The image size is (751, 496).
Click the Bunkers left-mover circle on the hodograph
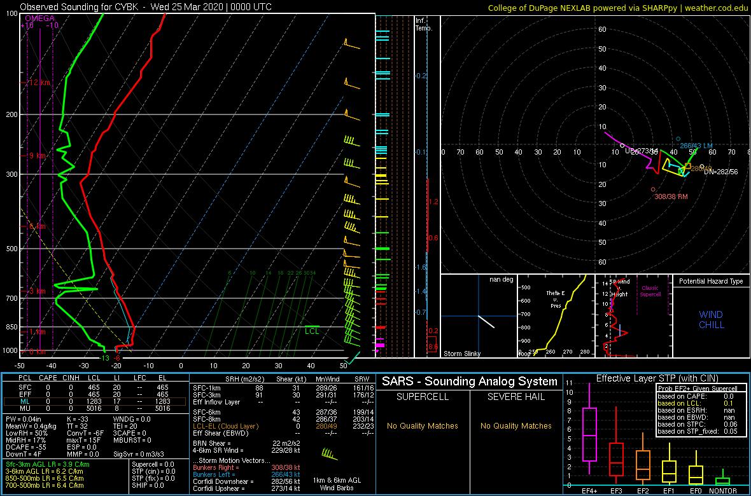[678, 139]
